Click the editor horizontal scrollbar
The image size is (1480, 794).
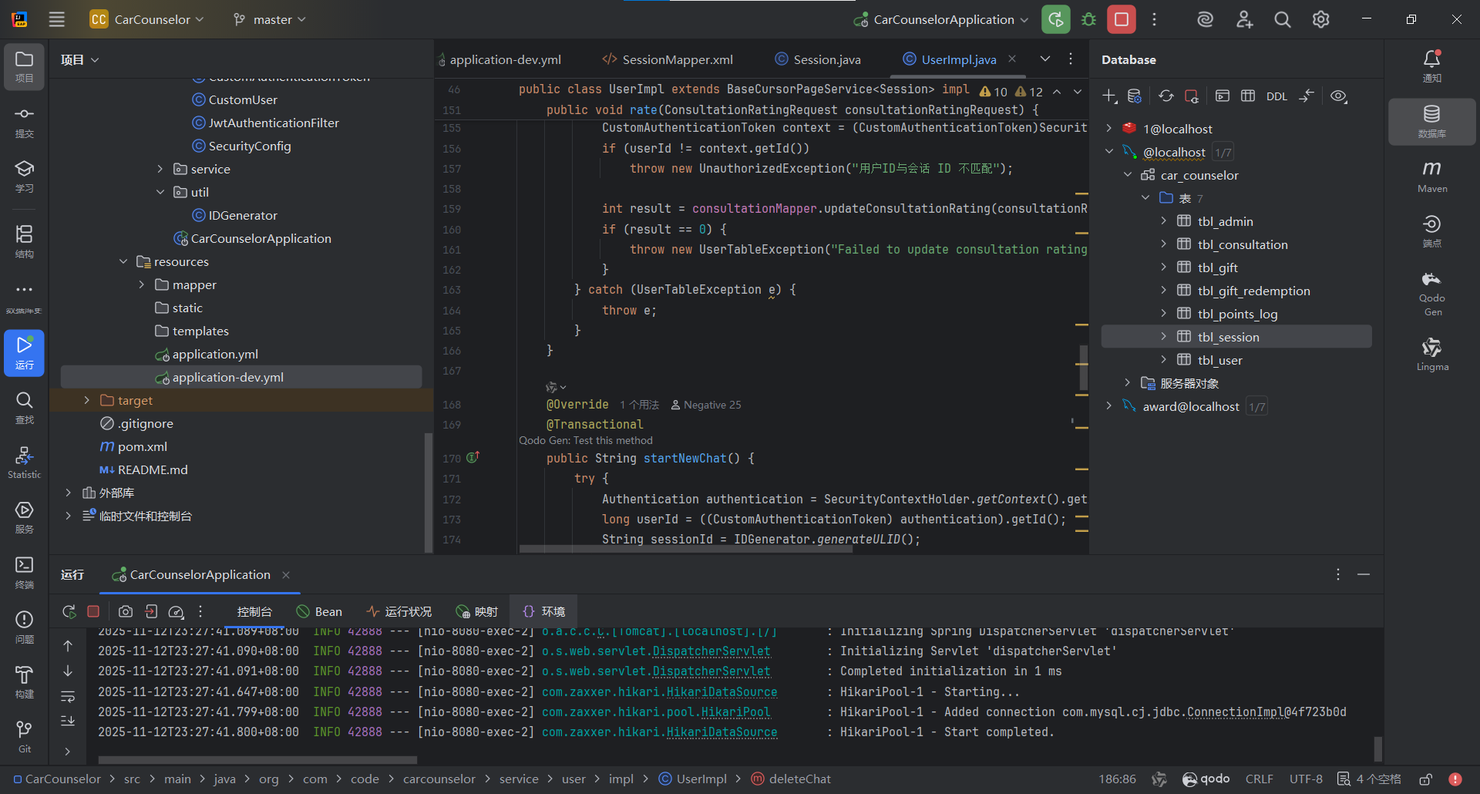pyautogui.click(x=686, y=550)
